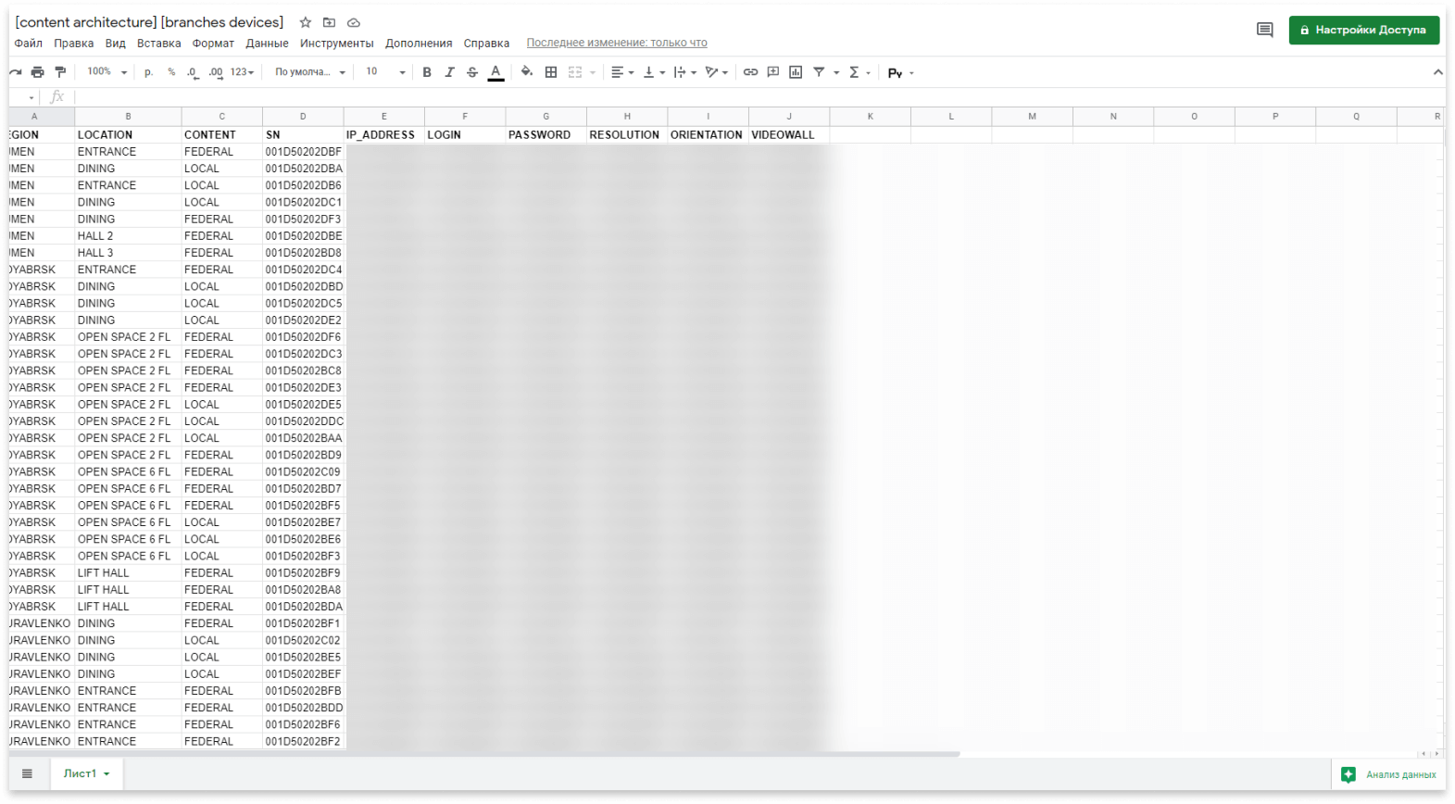Star the document

(306, 22)
